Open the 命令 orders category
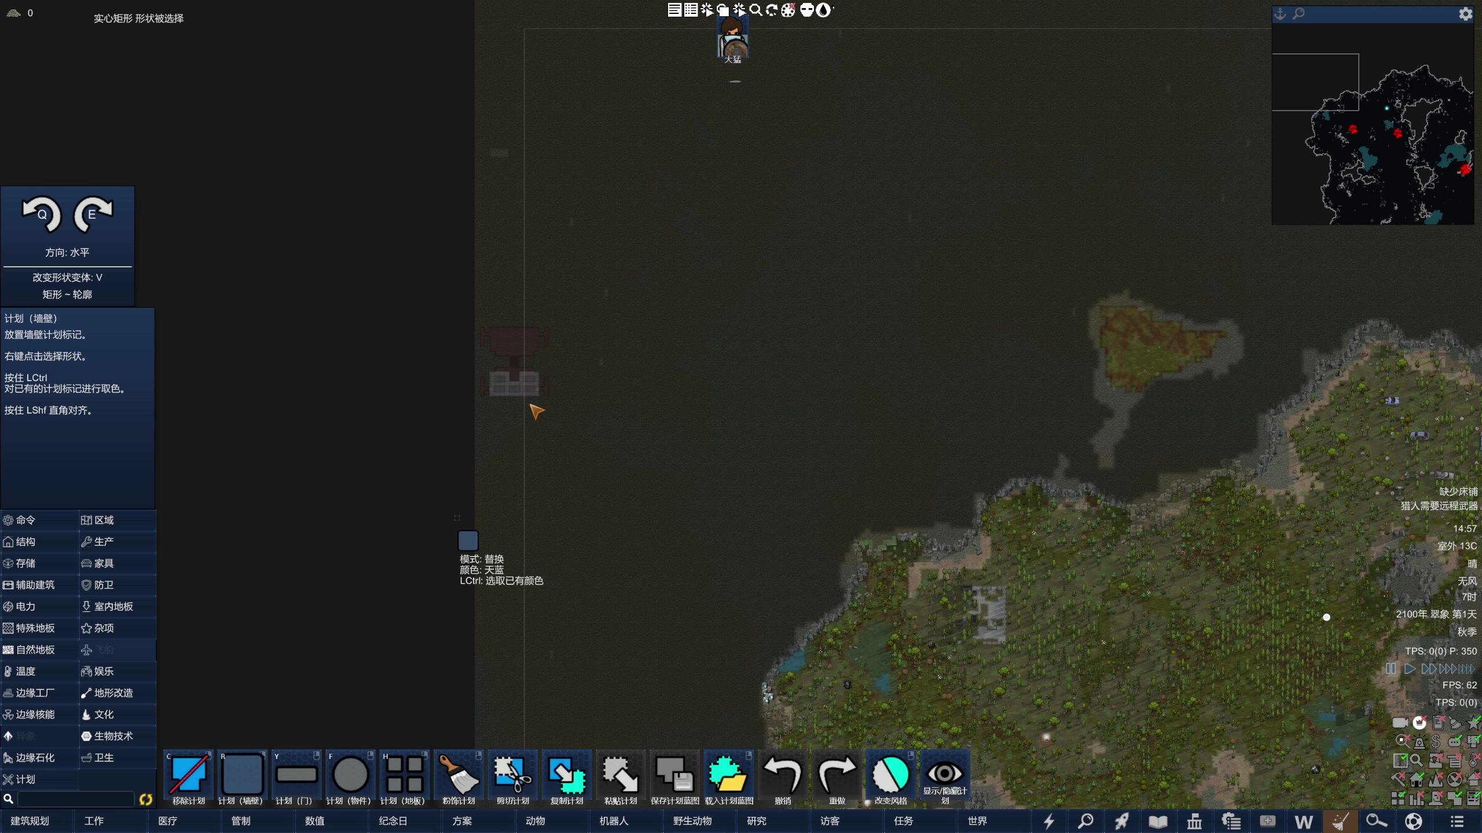The image size is (1482, 833). pos(39,520)
